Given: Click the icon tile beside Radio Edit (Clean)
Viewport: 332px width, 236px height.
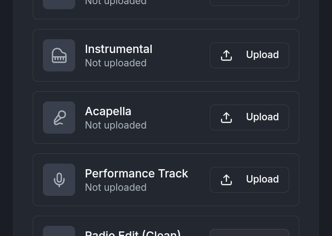Looking at the screenshot, I should point(59,231).
